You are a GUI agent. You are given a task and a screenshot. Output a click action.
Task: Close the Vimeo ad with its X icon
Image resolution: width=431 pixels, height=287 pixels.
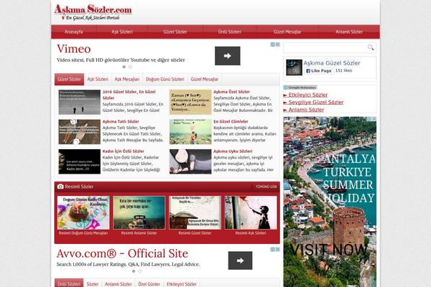(277, 44)
